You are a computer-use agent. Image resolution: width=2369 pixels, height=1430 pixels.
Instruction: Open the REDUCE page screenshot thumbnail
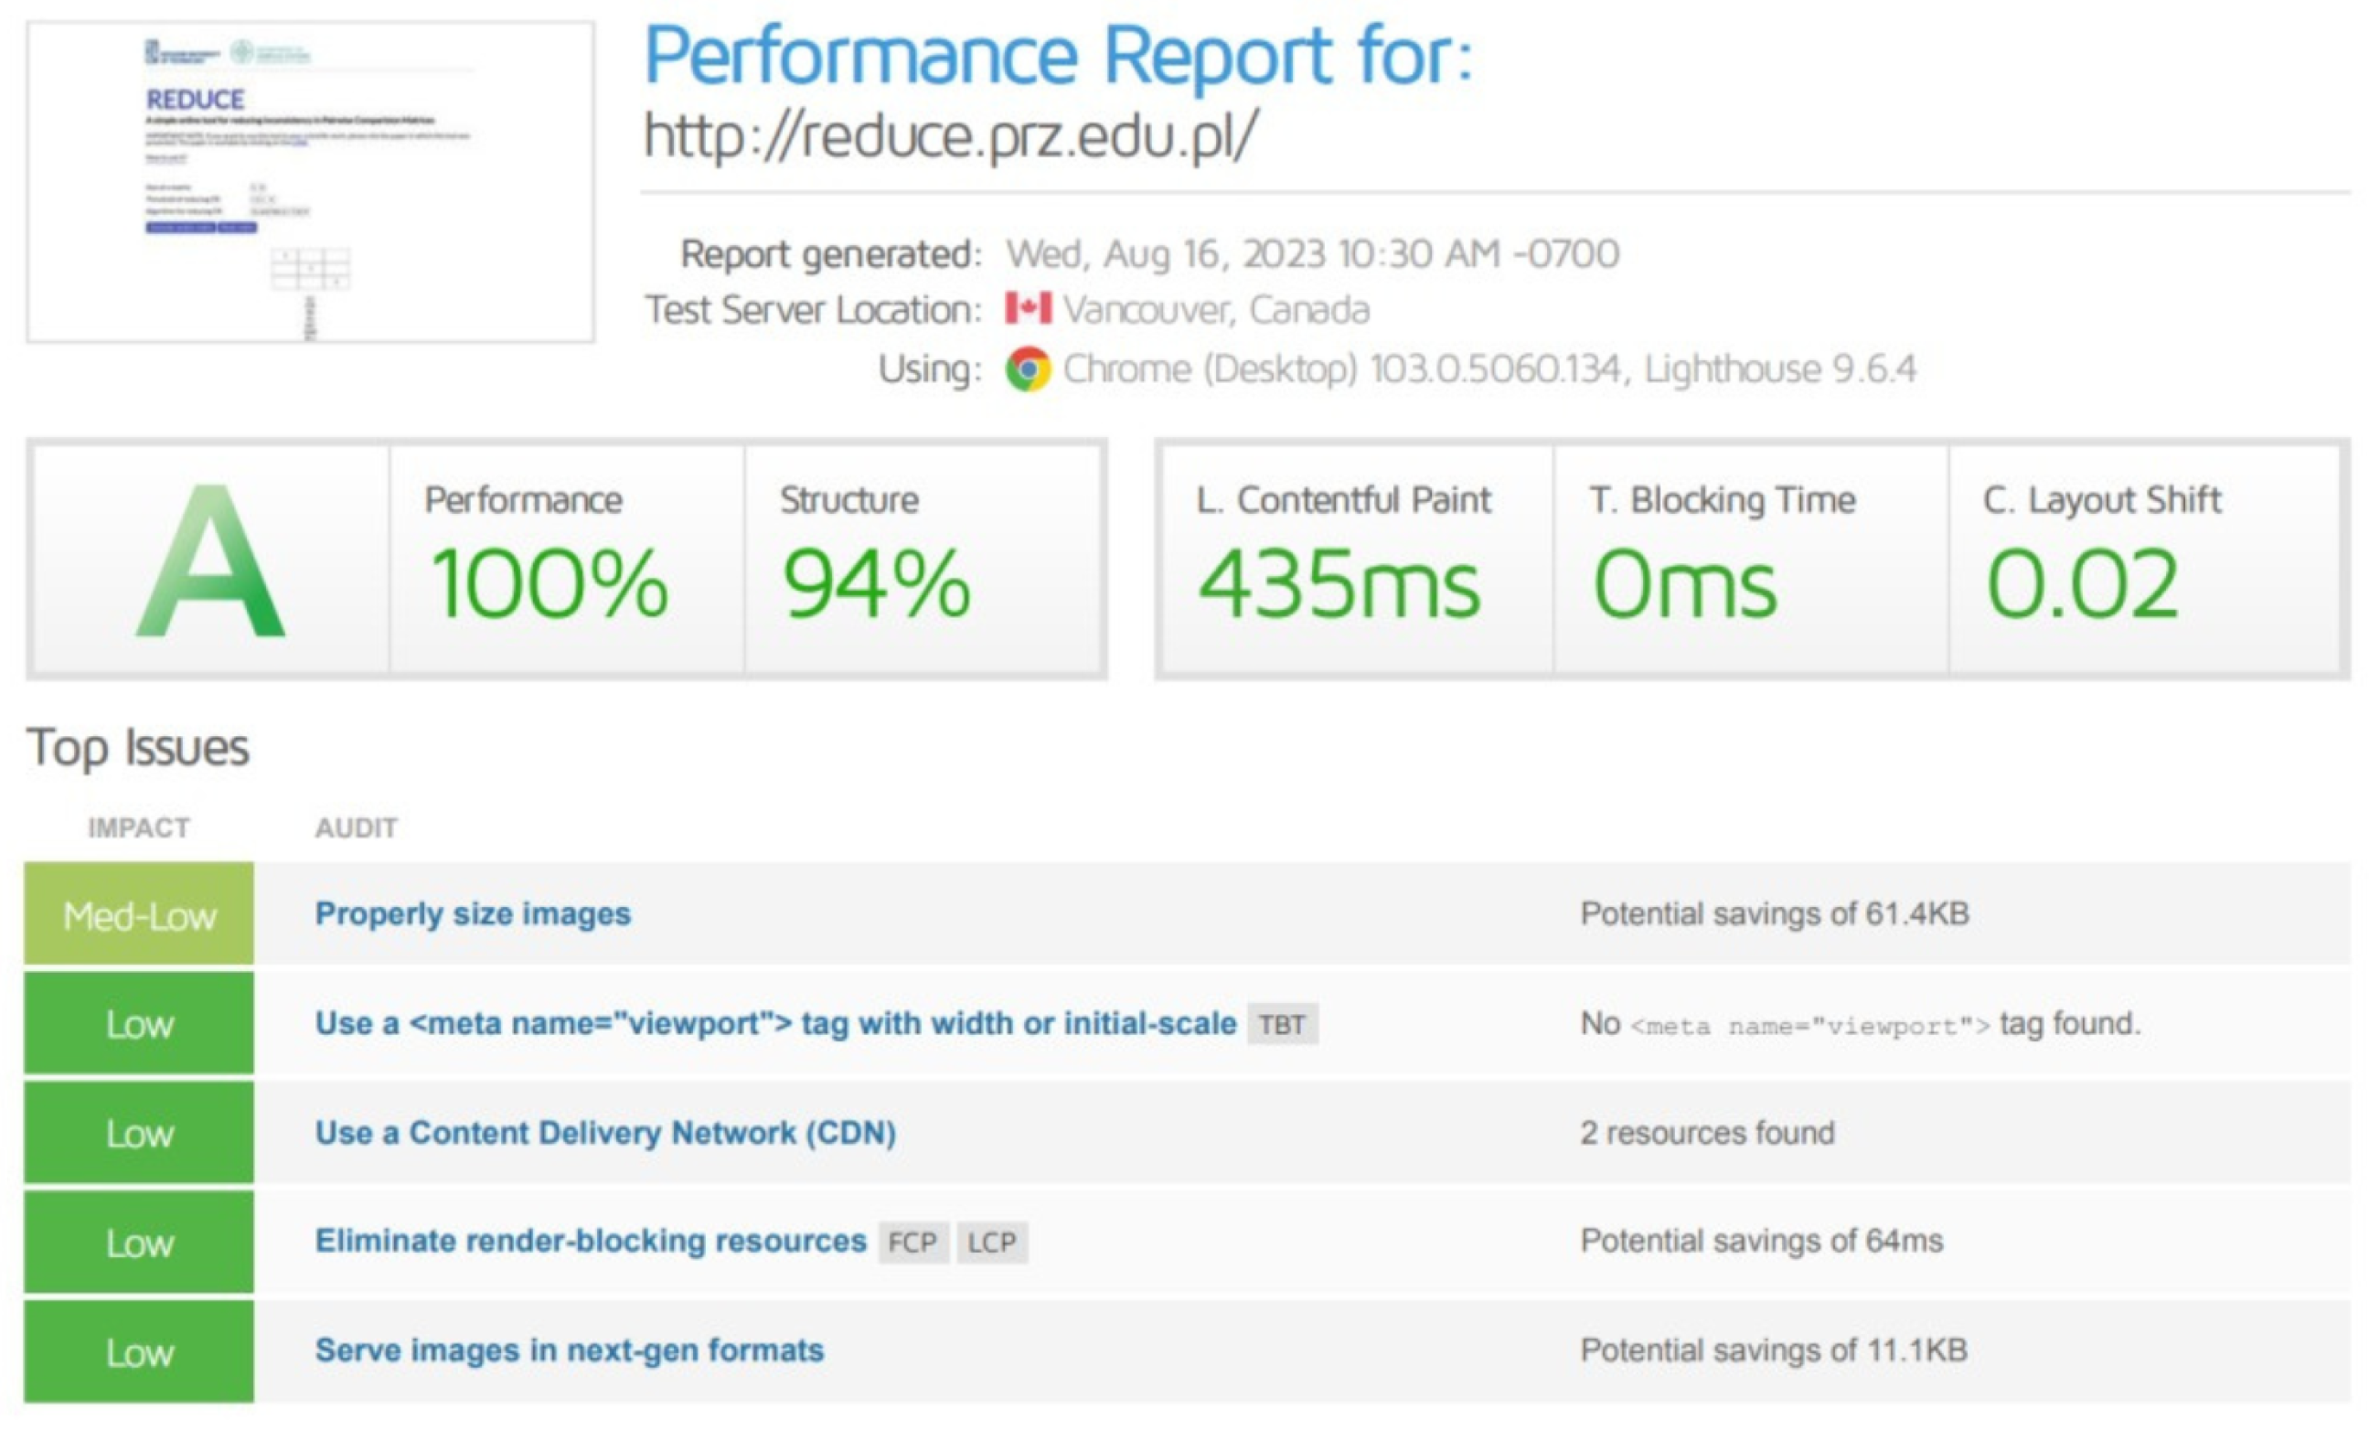coord(311,182)
